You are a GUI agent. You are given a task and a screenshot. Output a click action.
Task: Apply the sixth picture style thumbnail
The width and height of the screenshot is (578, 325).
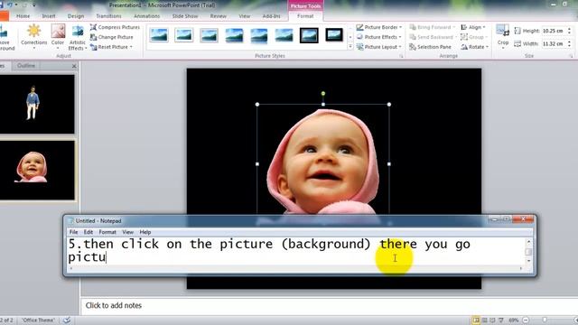[x=284, y=35]
